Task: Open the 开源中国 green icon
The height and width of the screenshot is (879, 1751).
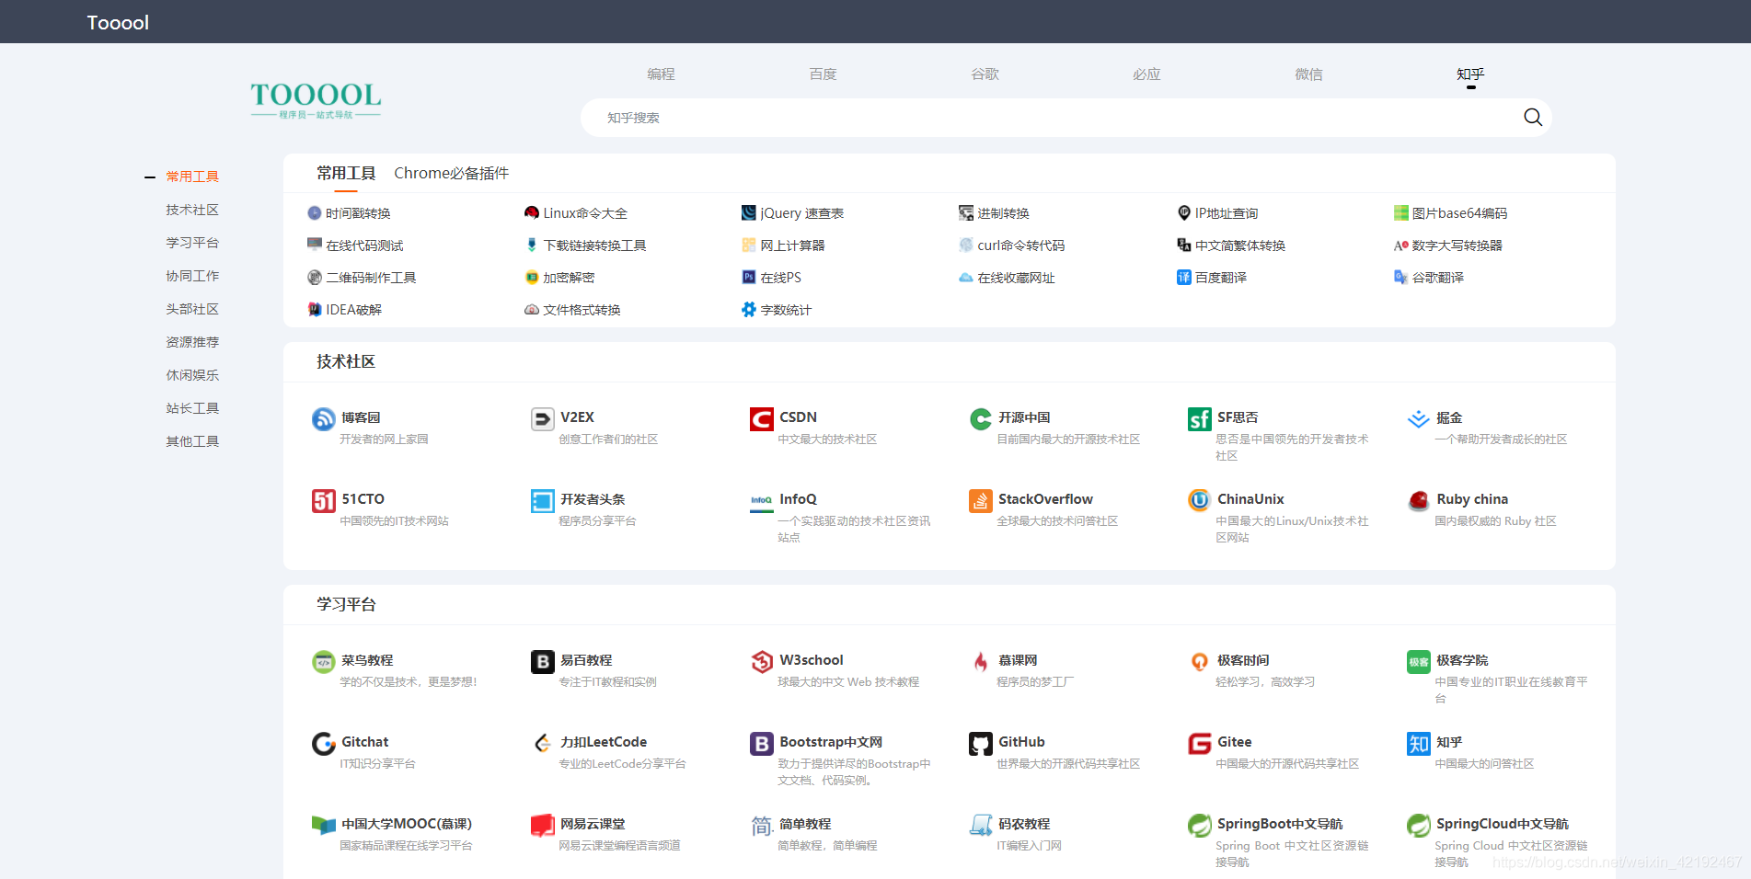Action: [980, 419]
